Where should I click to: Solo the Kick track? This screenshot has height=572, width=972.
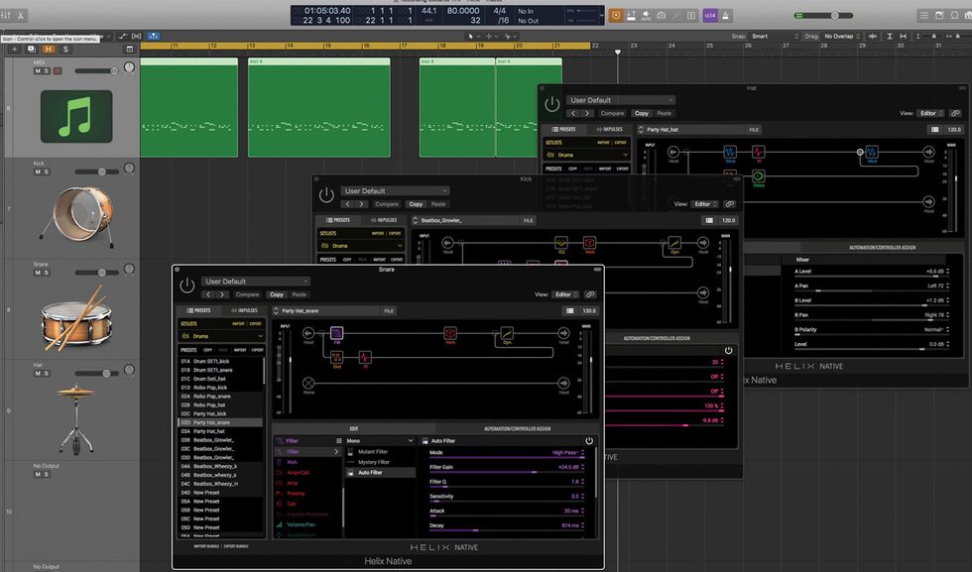(x=46, y=172)
